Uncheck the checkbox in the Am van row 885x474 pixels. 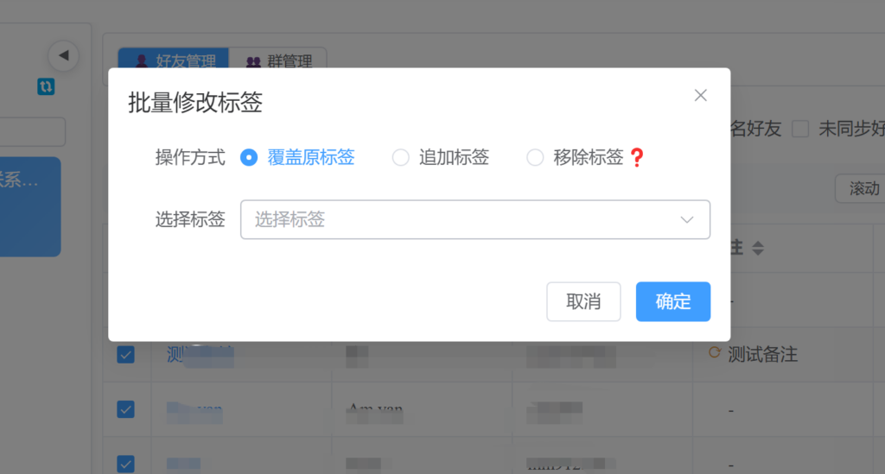pyautogui.click(x=125, y=409)
